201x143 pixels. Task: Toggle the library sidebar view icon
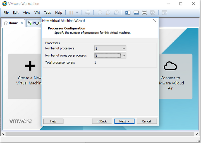pos(128,12)
